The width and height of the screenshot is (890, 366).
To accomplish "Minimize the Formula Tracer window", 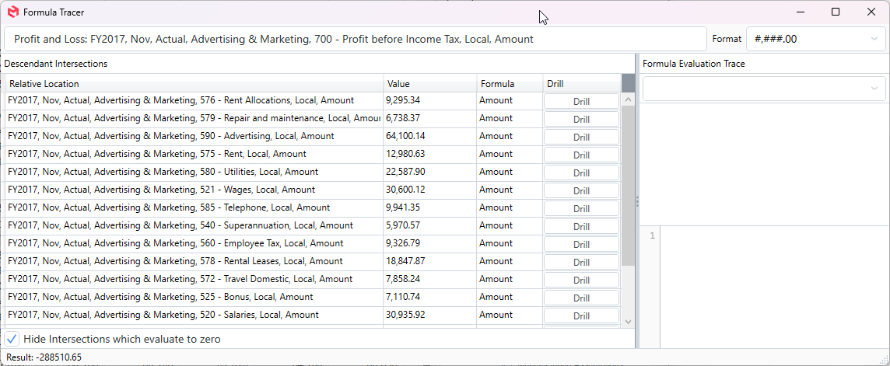I will pyautogui.click(x=800, y=12).
